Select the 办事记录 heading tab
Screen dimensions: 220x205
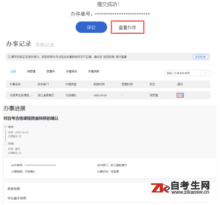(x=19, y=44)
